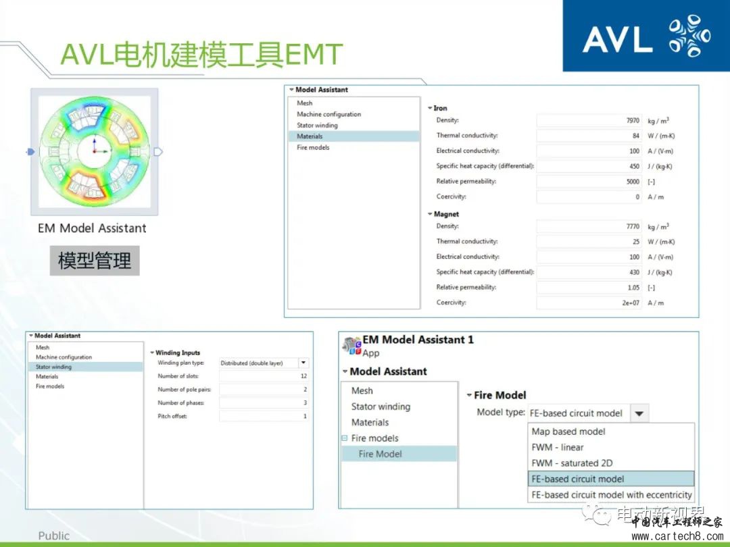
Task: Click Magnet Electrical conductivity field with 100
Action: point(589,257)
